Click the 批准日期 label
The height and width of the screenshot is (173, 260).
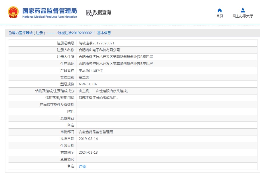[x=67, y=139]
